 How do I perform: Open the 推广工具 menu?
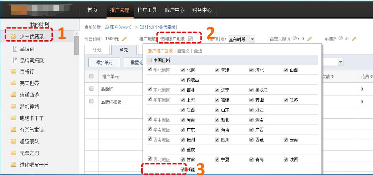(x=147, y=10)
